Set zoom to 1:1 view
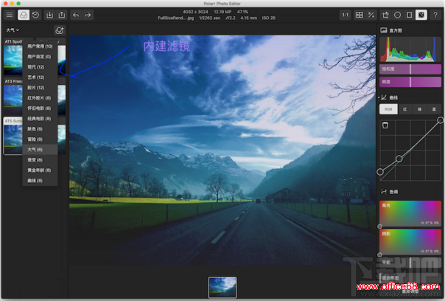The image size is (445, 301). (x=346, y=15)
